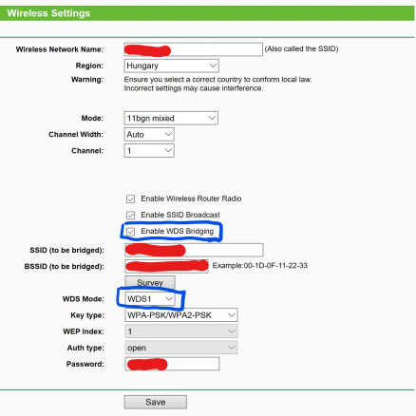Open the Channel dropdown showing 1
This screenshot has height=416, width=416.
pyautogui.click(x=149, y=151)
